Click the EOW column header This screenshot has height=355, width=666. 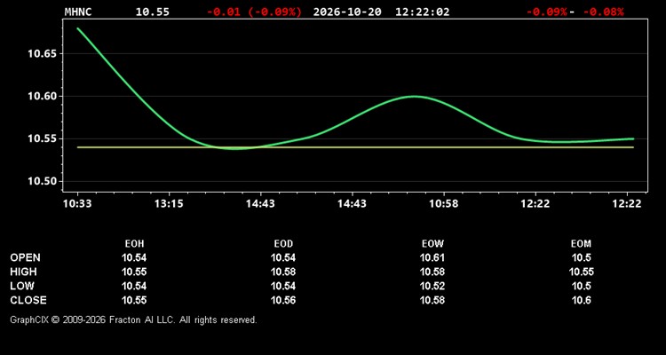[432, 244]
